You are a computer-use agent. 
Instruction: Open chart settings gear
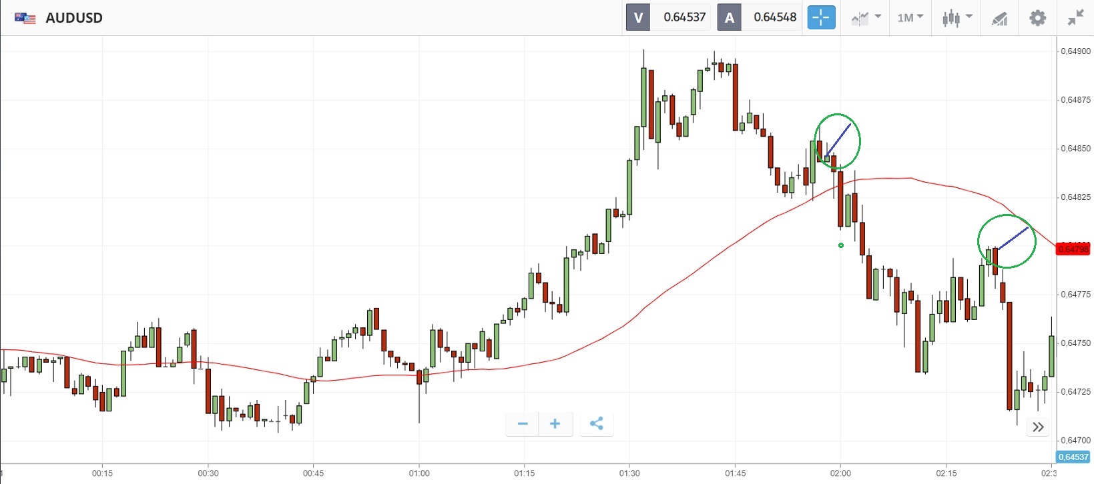point(1037,18)
